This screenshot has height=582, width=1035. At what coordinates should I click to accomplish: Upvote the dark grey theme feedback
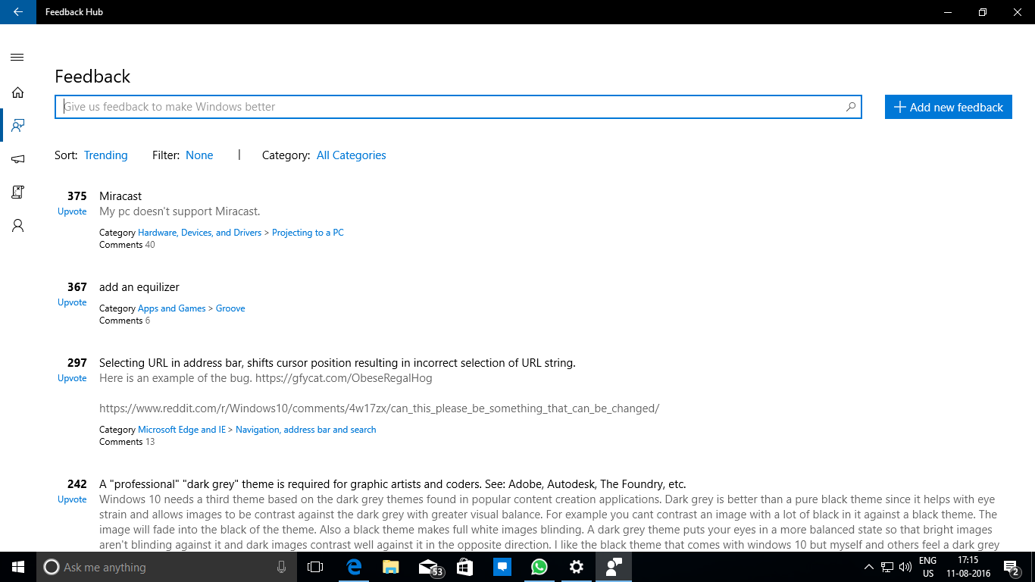(x=72, y=499)
